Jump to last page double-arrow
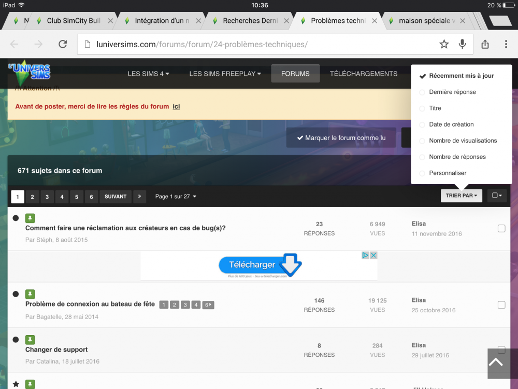The width and height of the screenshot is (518, 389). pyautogui.click(x=140, y=197)
